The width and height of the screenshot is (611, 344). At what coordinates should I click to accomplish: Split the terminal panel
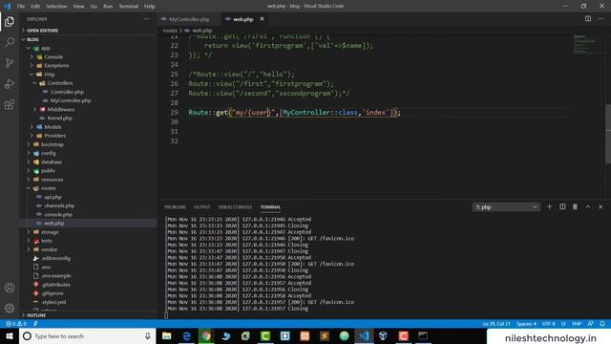[x=562, y=206]
